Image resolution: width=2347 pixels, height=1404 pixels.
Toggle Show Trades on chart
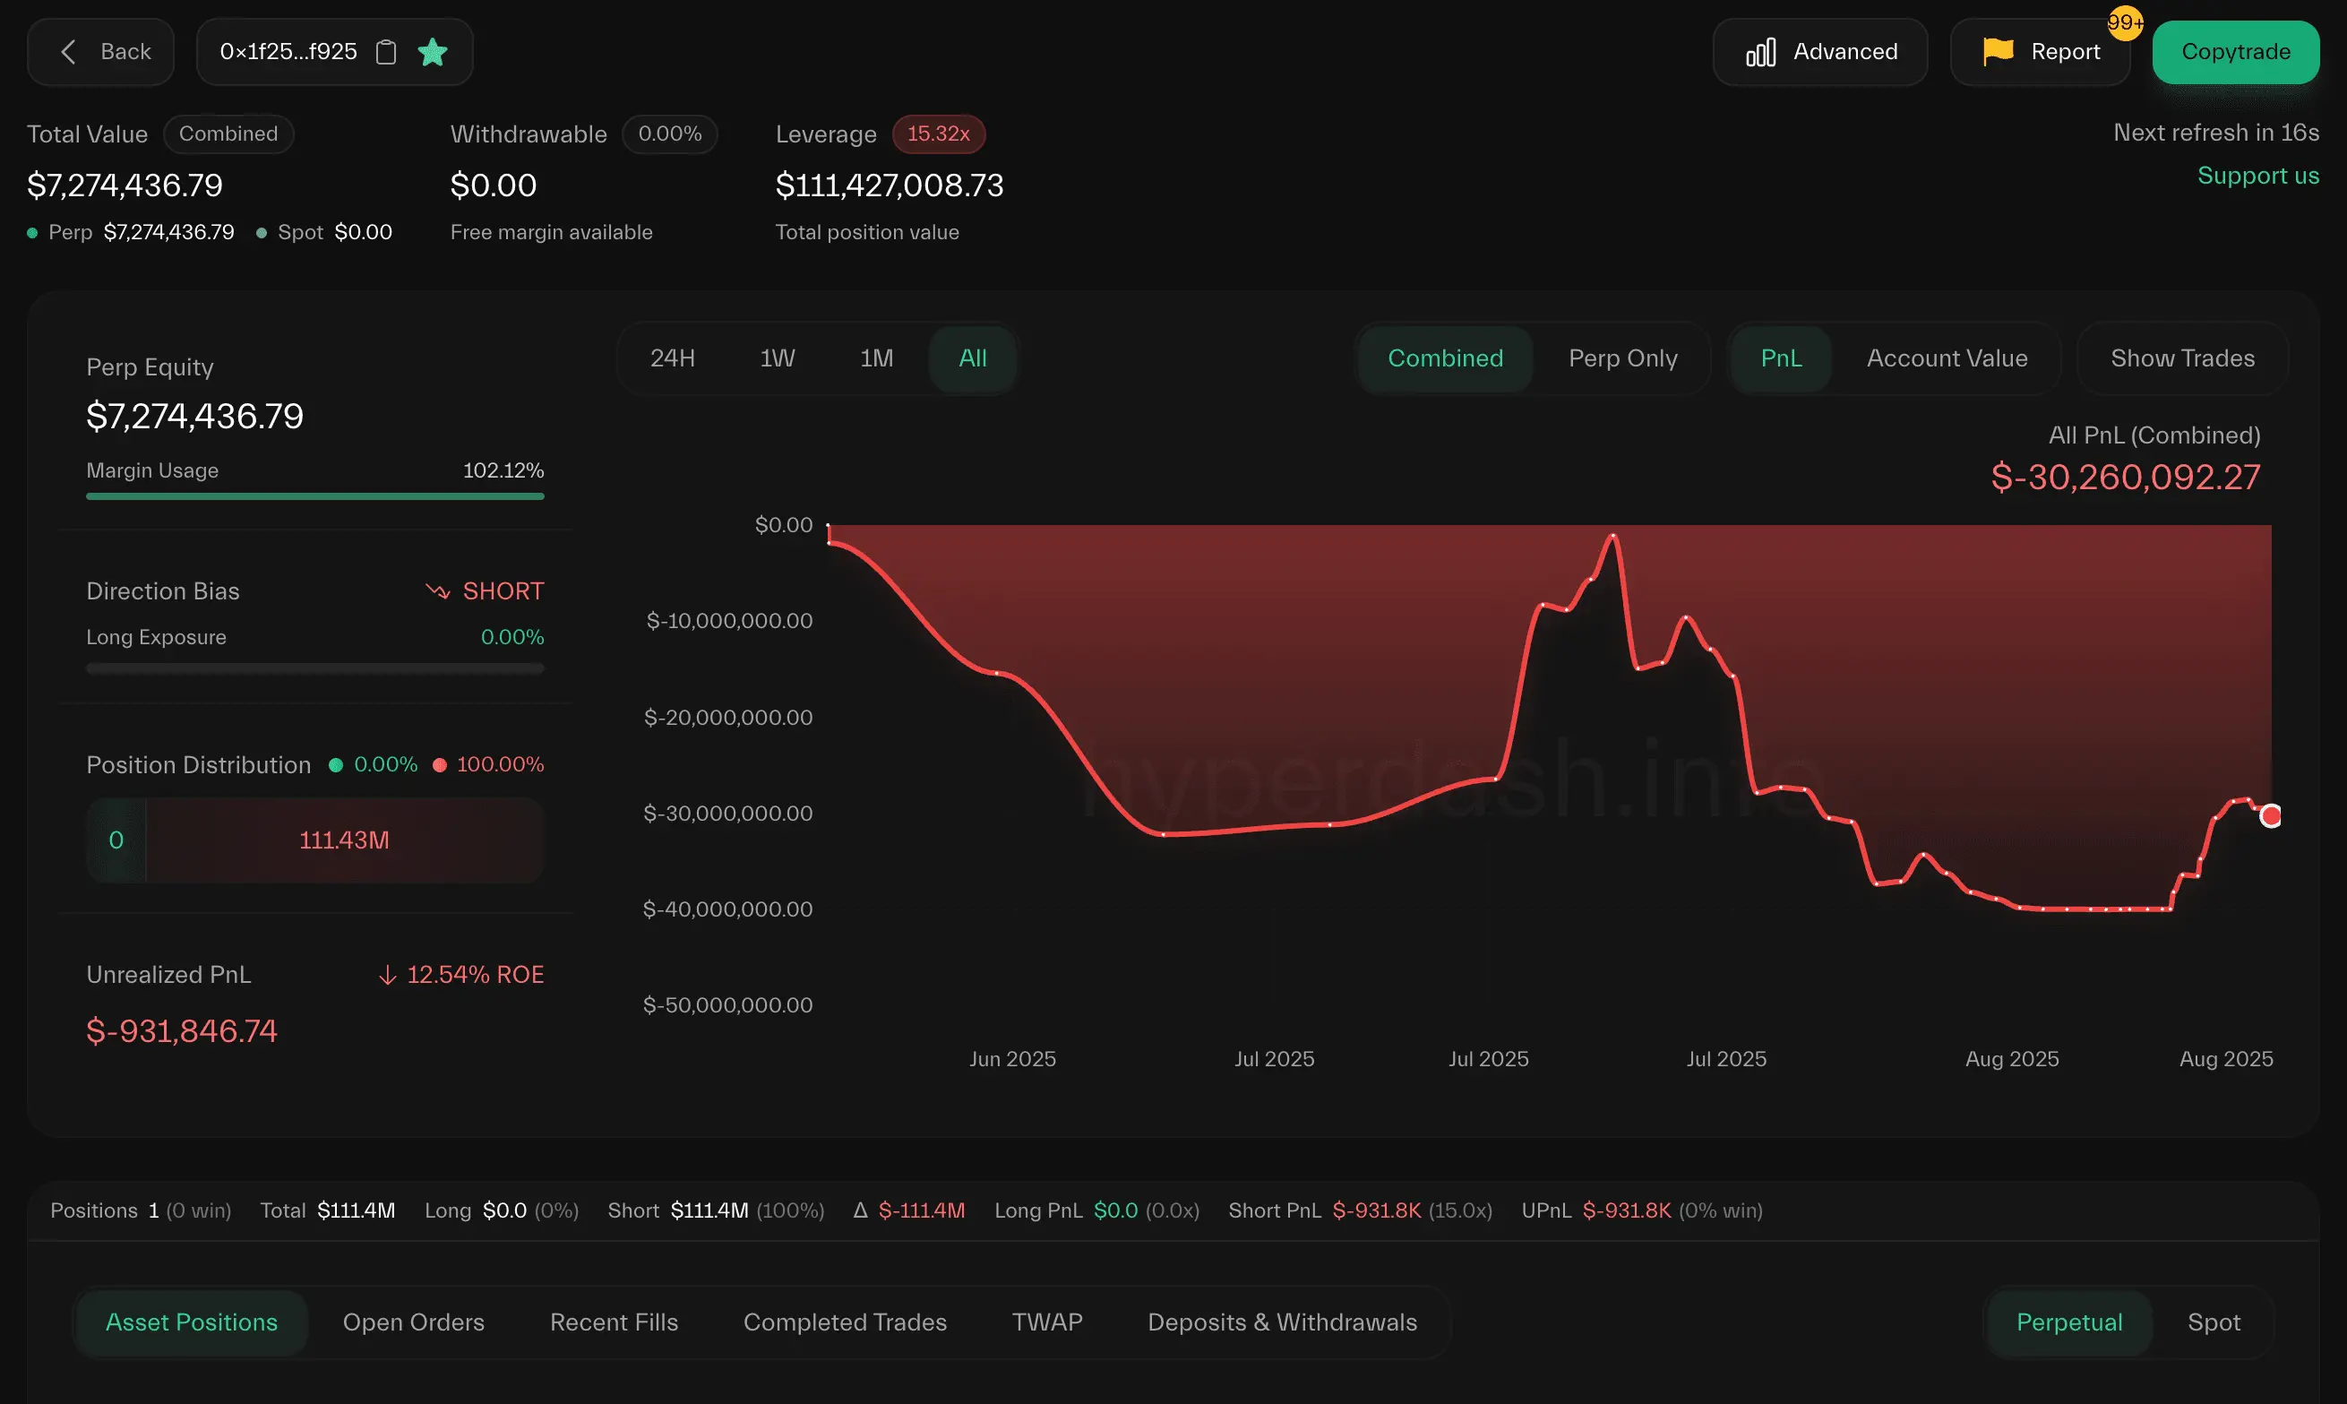pos(2182,358)
